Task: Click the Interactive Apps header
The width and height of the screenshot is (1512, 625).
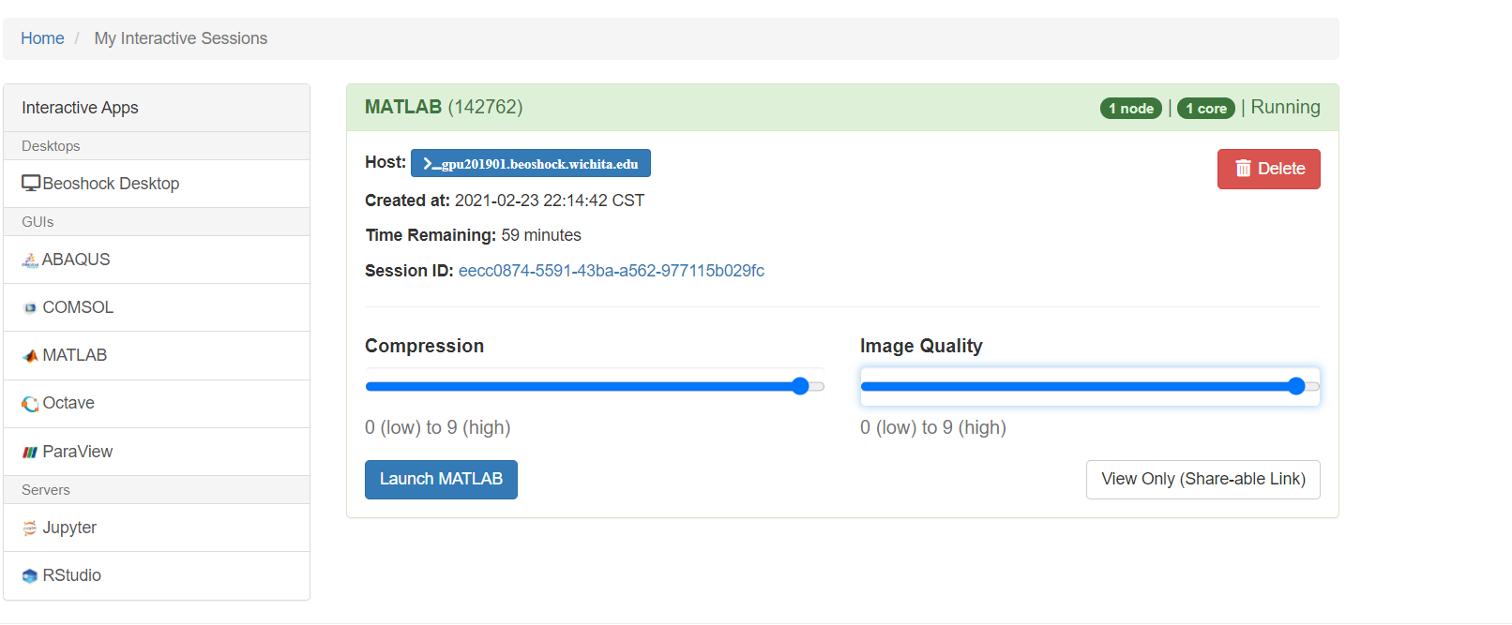Action: click(157, 108)
